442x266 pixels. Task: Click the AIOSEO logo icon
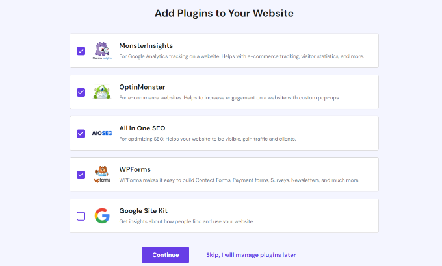[102, 133]
